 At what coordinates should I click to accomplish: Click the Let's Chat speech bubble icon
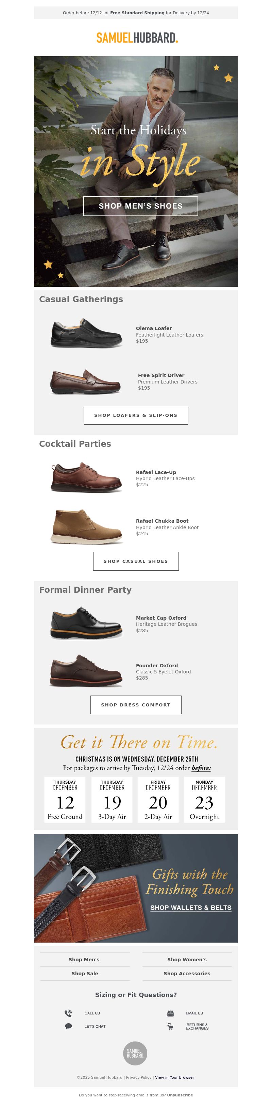pos(68,1026)
